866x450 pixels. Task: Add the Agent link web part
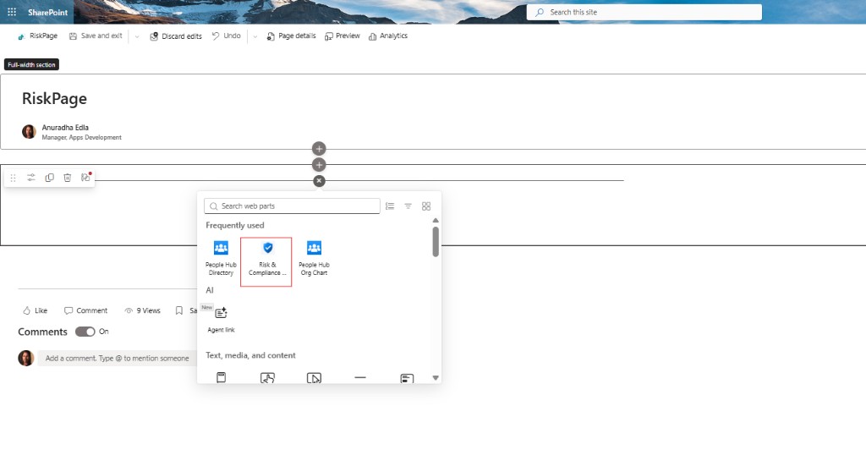click(x=221, y=319)
